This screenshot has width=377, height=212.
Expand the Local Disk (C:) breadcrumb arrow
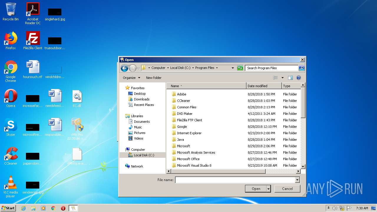coord(193,68)
